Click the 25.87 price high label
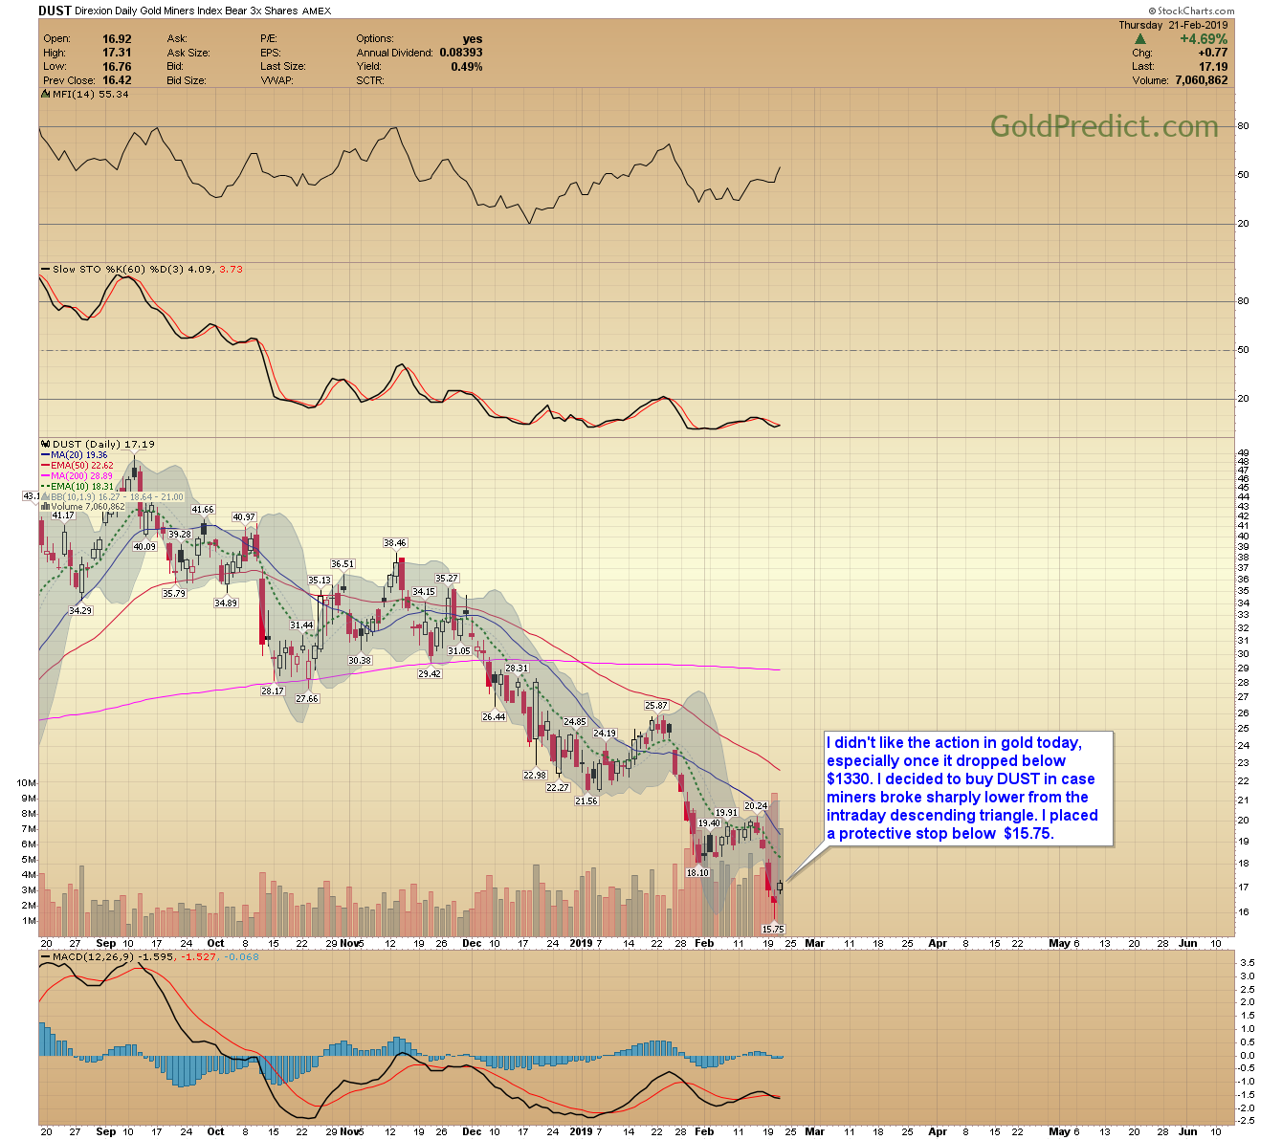 656,706
